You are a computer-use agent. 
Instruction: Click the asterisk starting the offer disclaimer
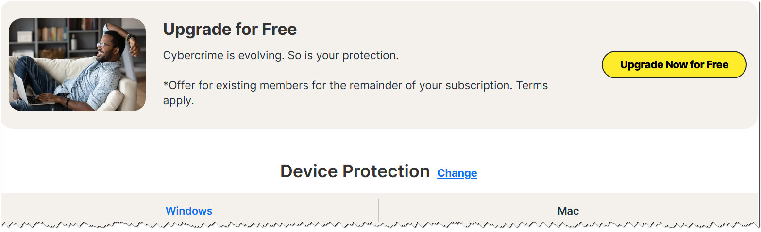coord(166,85)
